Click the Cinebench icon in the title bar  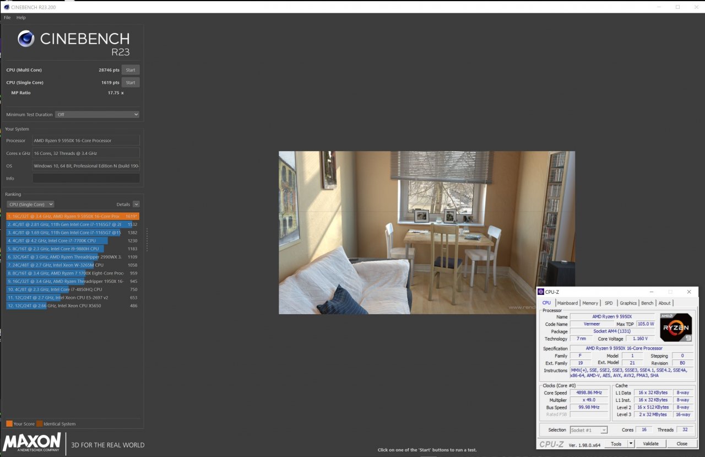6,7
